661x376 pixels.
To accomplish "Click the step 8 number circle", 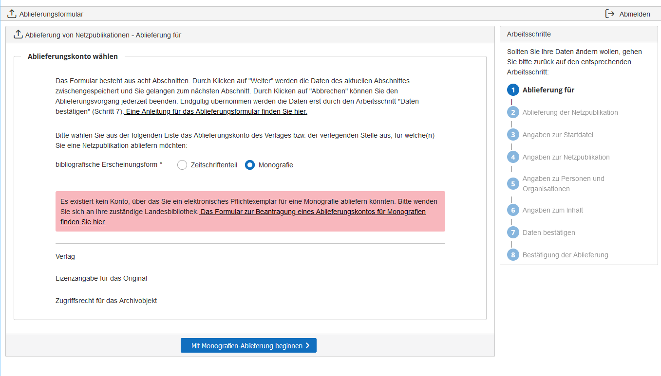I will 513,255.
